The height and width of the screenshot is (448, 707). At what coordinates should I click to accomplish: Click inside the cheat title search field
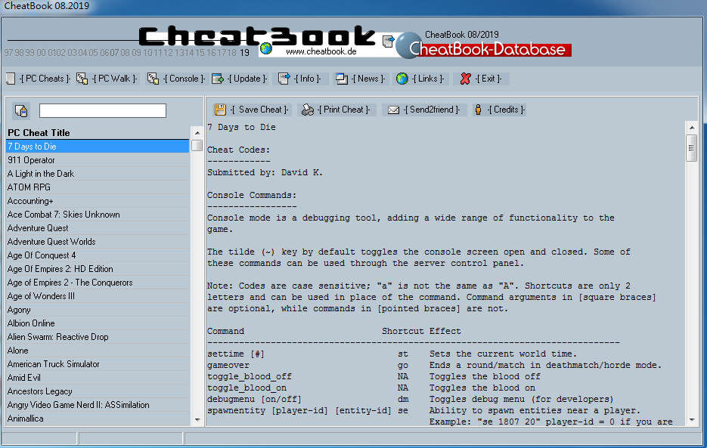pyautogui.click(x=103, y=110)
